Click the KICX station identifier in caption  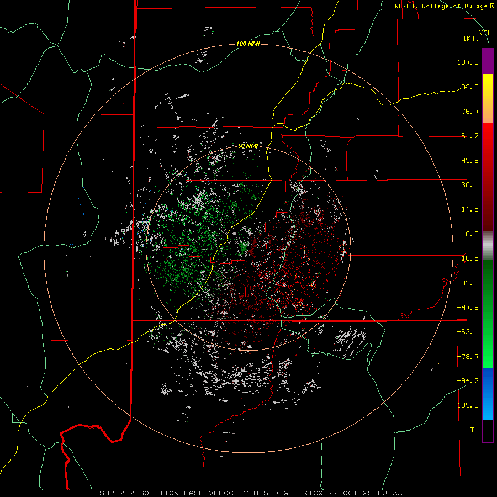[x=313, y=493]
